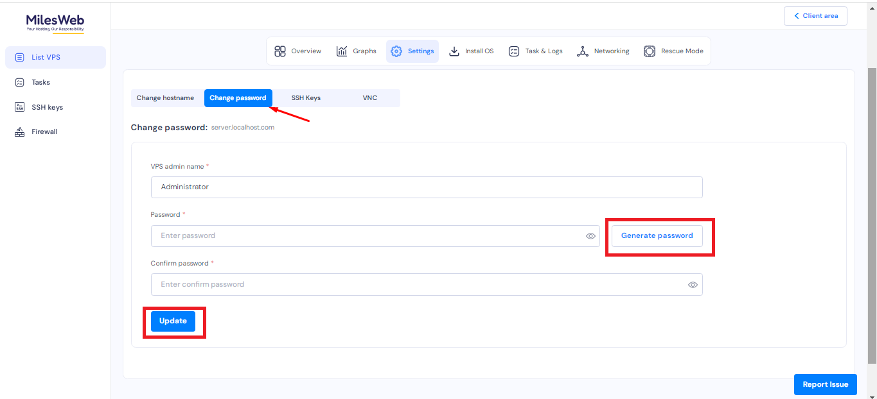This screenshot has height=399, width=877.
Task: Click the Settings gear icon
Action: (x=396, y=51)
